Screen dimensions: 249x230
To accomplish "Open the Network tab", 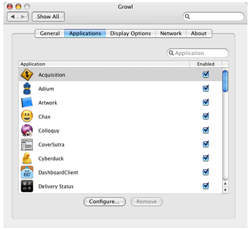I will tap(171, 33).
